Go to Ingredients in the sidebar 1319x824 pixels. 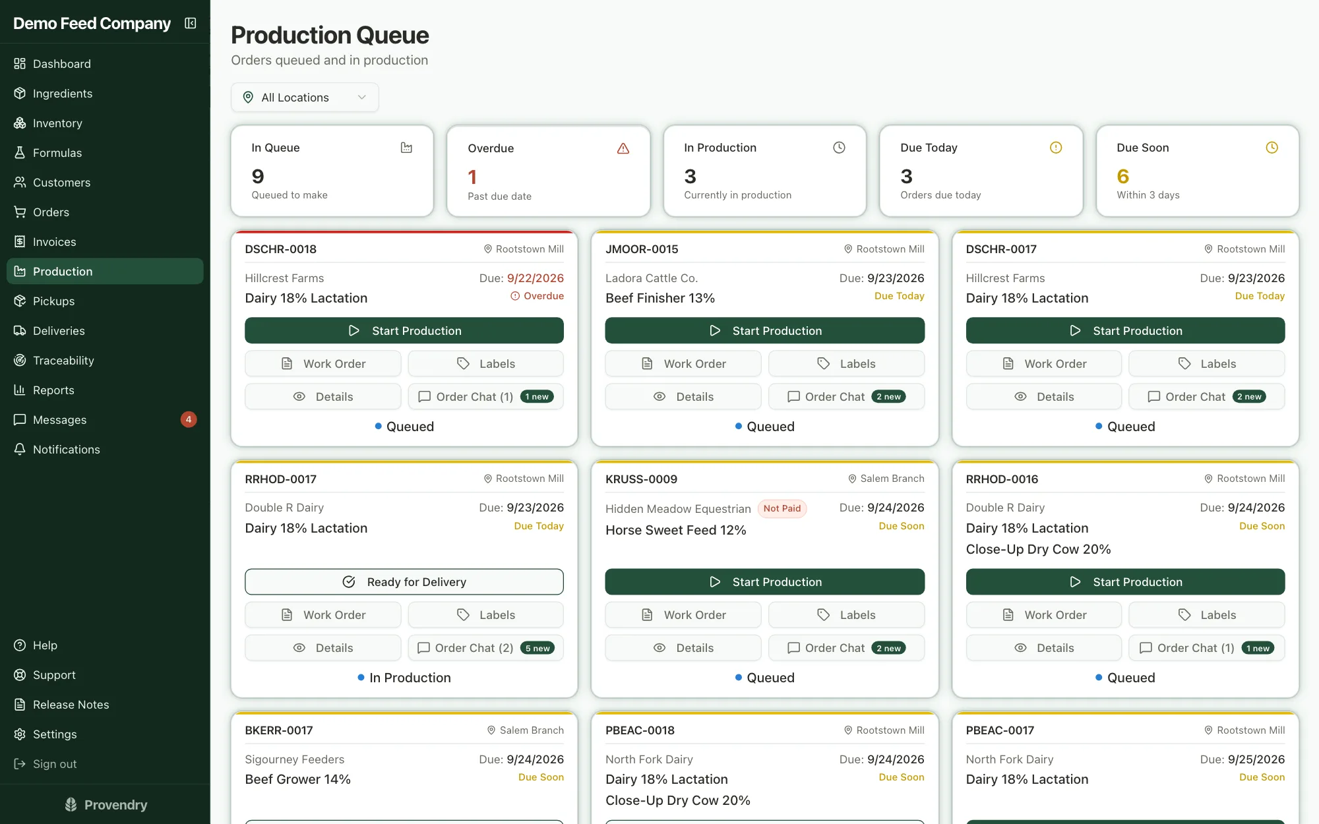coord(105,94)
